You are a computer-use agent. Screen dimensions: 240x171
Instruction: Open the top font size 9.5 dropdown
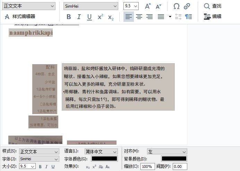(131, 6)
